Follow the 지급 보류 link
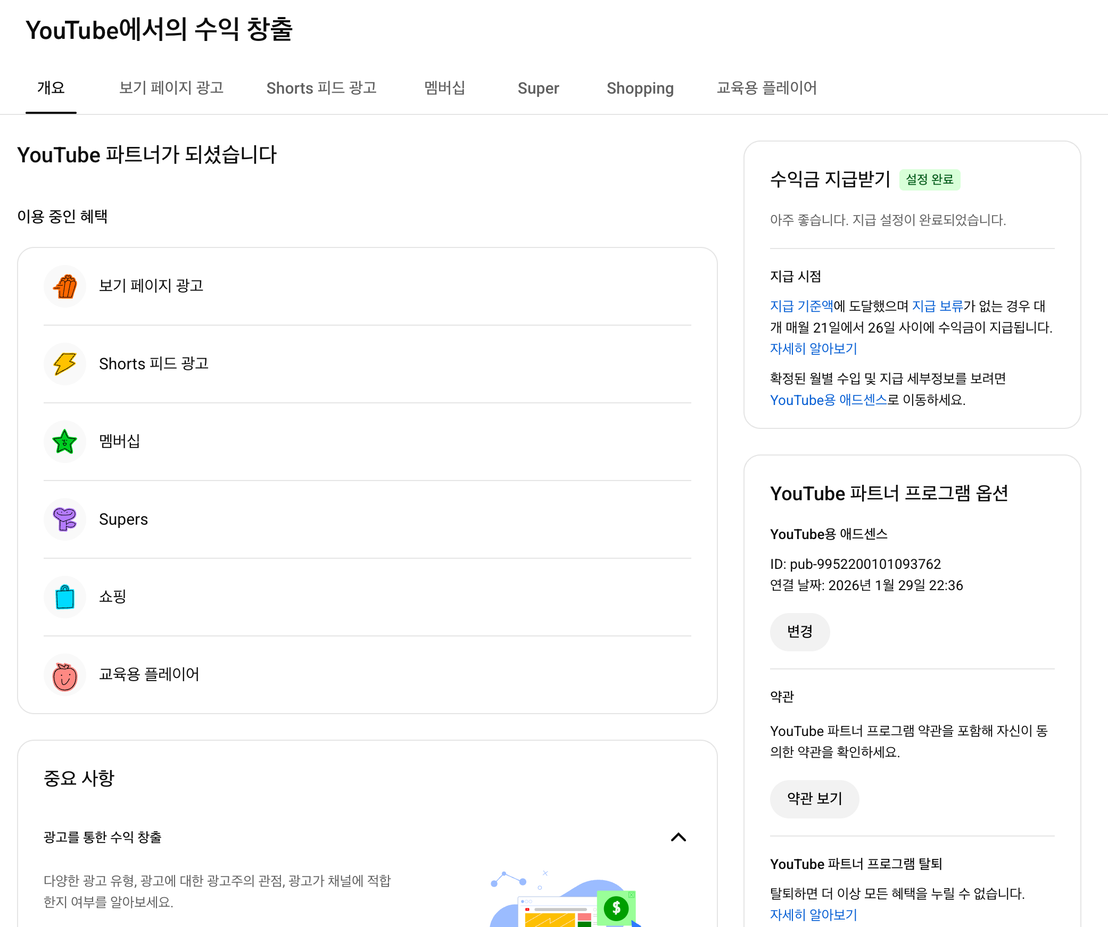The height and width of the screenshot is (927, 1108). tap(937, 306)
